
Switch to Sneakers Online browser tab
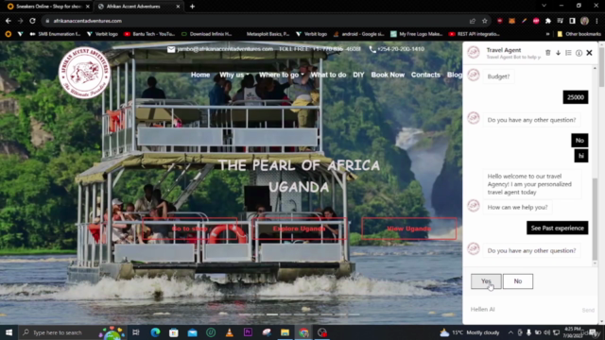(x=48, y=7)
